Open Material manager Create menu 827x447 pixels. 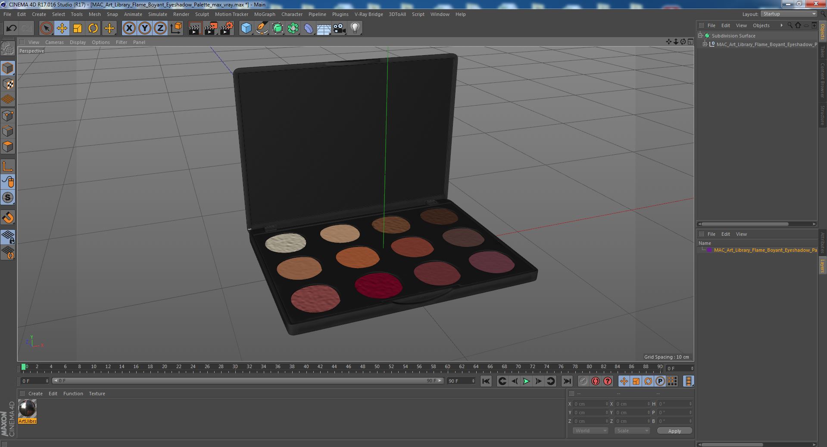pyautogui.click(x=35, y=394)
